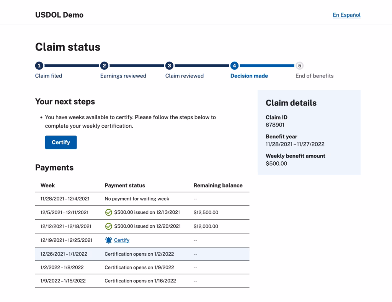Click the Claim ID 678901 value
This screenshot has width=392, height=302.
(274, 125)
